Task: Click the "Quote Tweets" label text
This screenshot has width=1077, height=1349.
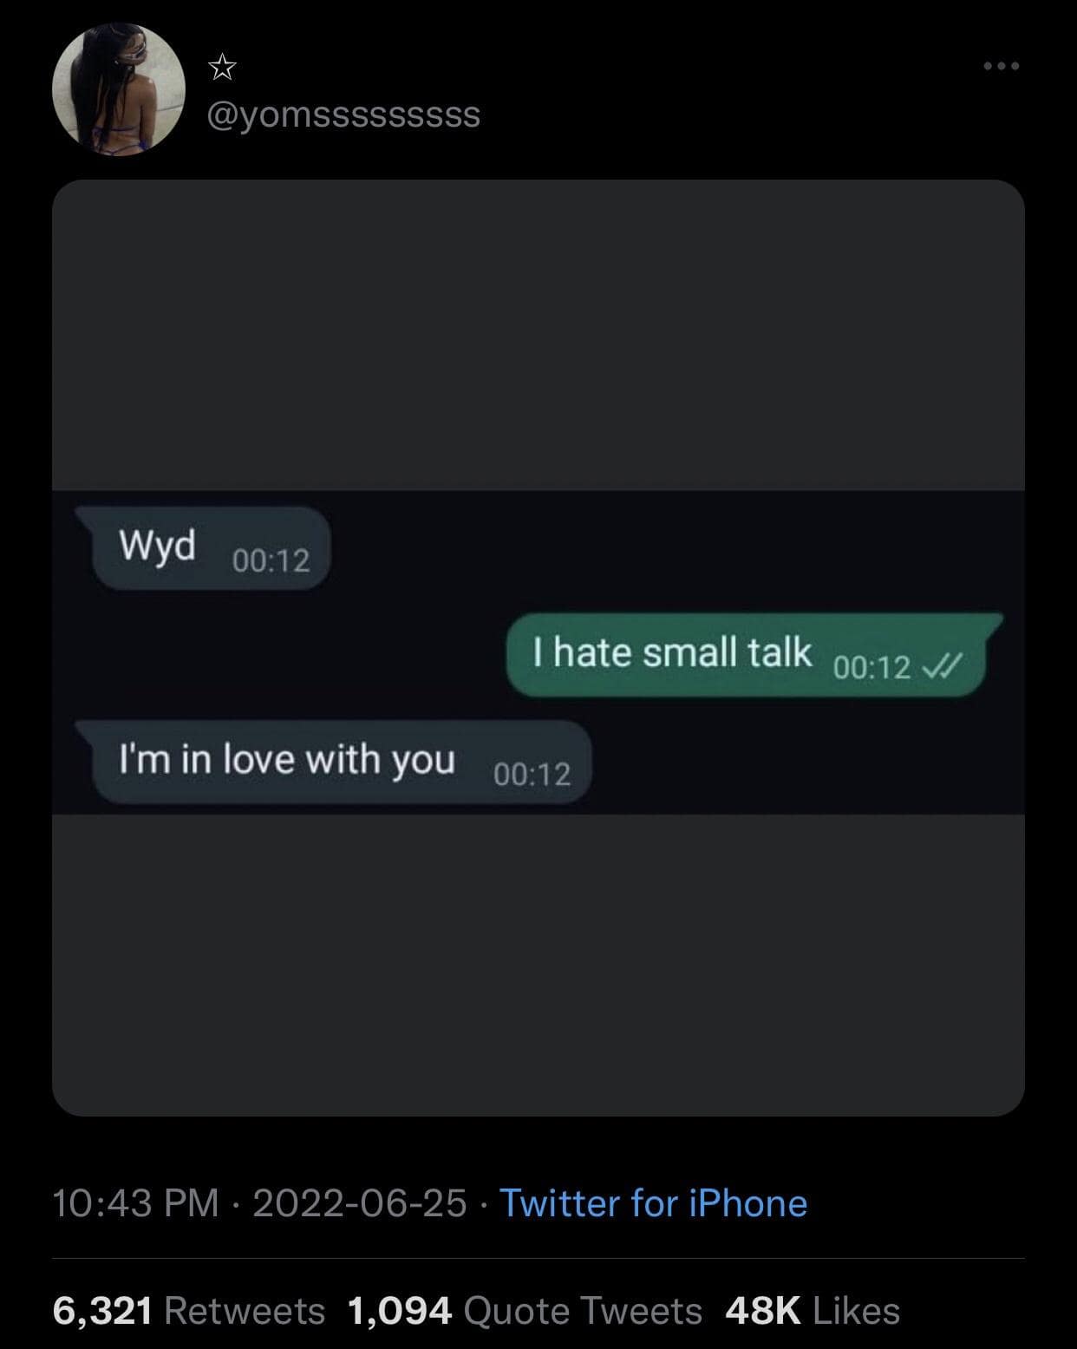Action: point(583,1310)
